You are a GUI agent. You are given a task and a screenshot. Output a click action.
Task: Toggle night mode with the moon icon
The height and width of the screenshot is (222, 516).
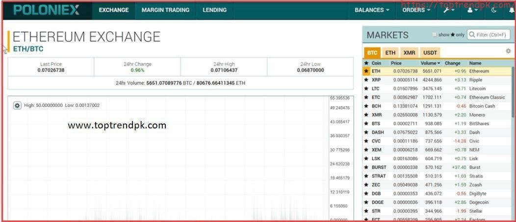tap(494, 10)
